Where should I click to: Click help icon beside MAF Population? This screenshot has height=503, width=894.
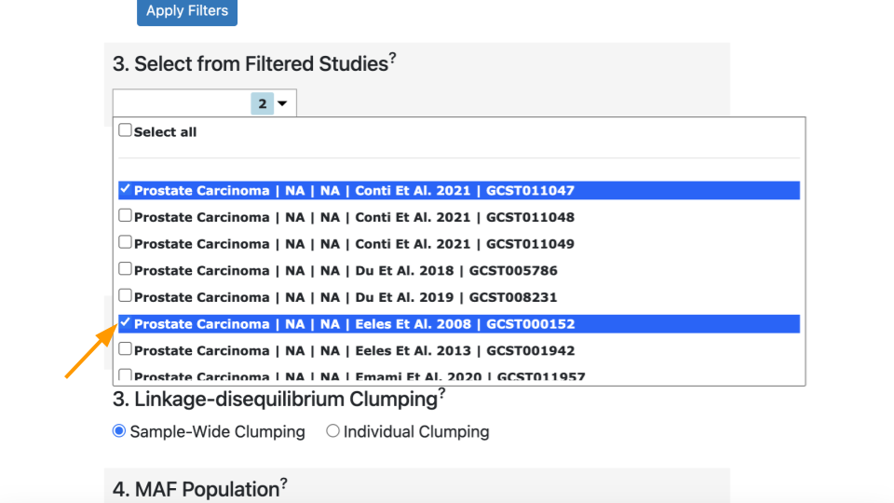pos(283,483)
